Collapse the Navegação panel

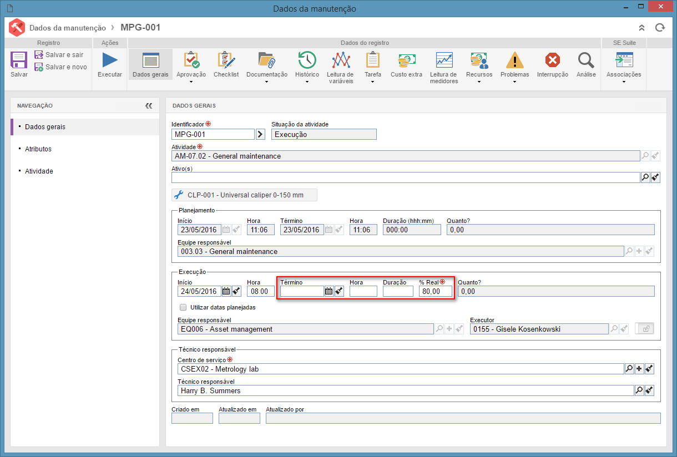pyautogui.click(x=148, y=105)
